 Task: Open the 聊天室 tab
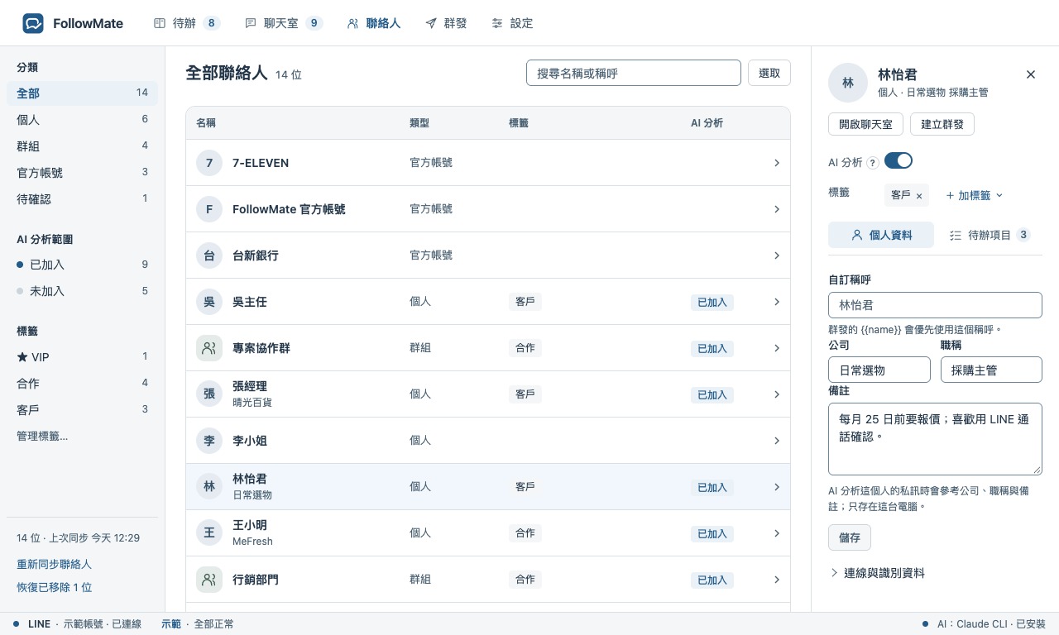pos(284,23)
